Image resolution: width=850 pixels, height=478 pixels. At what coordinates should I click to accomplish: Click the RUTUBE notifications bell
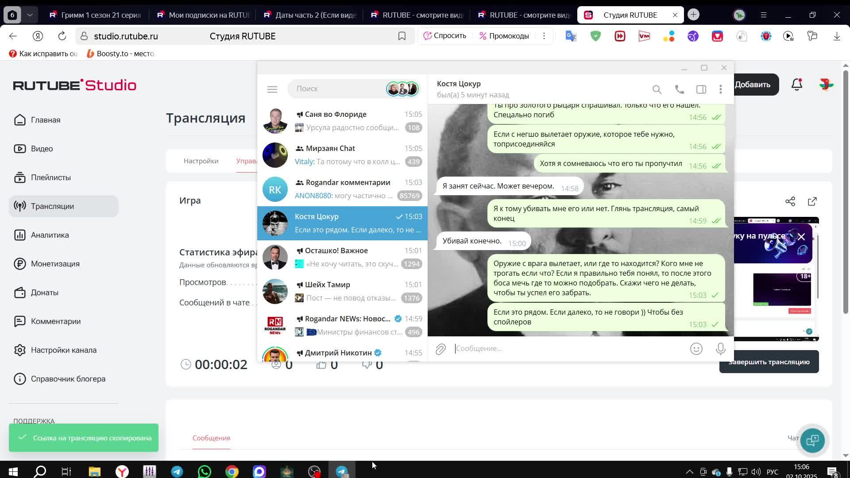[796, 84]
